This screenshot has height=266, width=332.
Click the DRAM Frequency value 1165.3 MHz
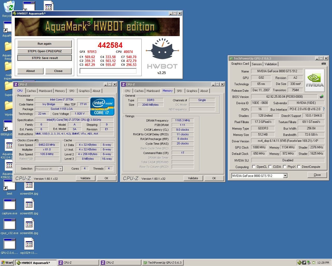183,121
